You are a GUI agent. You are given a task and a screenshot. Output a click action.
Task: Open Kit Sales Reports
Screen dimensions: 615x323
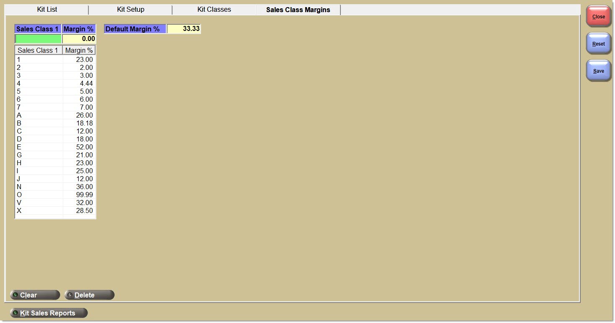49,313
